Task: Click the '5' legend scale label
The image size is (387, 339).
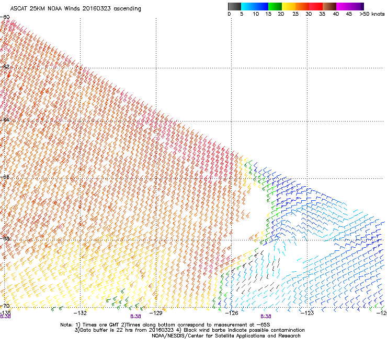Action: (x=242, y=14)
